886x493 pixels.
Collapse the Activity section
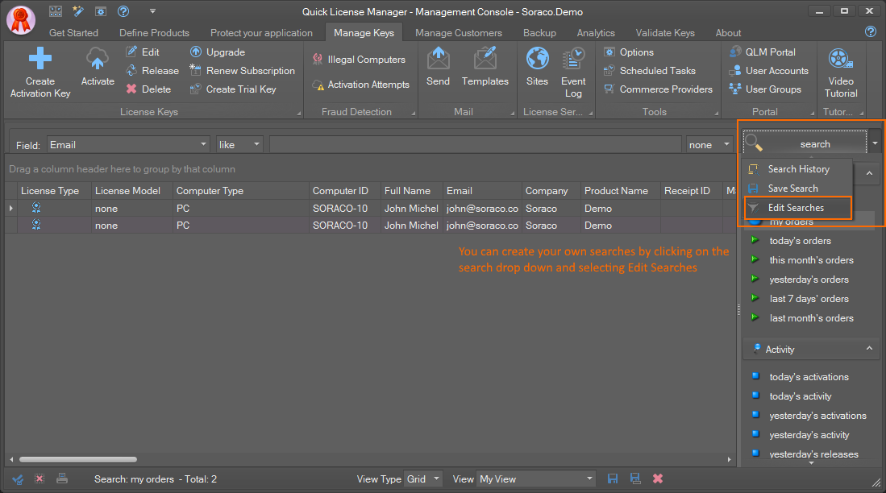tap(869, 349)
